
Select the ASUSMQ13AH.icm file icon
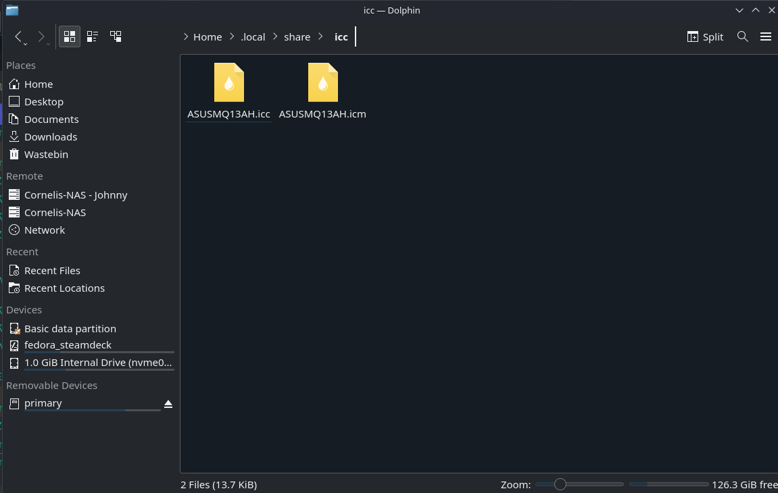click(x=322, y=82)
